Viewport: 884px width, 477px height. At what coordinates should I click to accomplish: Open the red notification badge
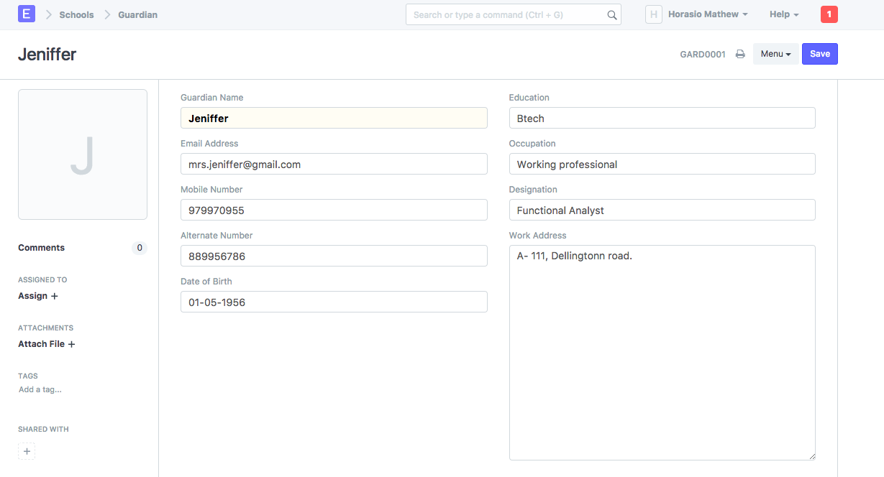(x=829, y=14)
